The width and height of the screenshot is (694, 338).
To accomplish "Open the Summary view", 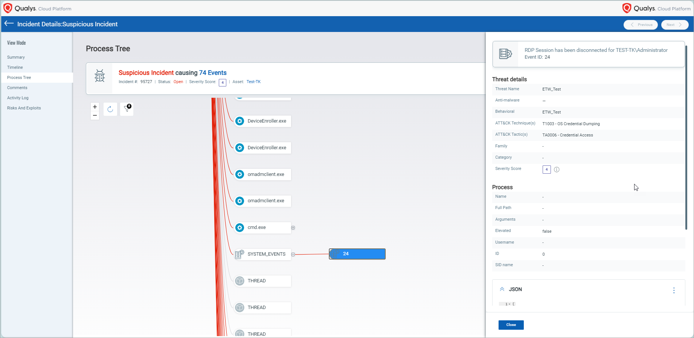I will point(16,57).
